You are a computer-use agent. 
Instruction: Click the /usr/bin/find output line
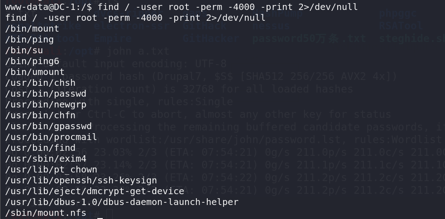click(x=40, y=148)
